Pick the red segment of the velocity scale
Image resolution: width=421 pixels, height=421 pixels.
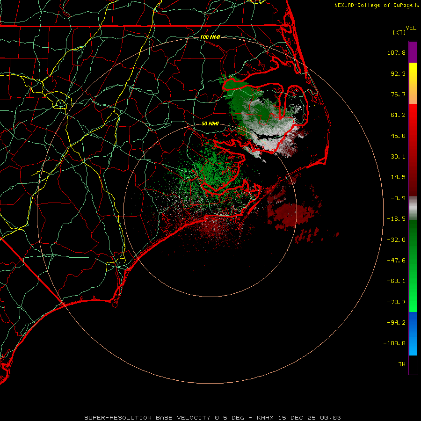click(x=413, y=150)
